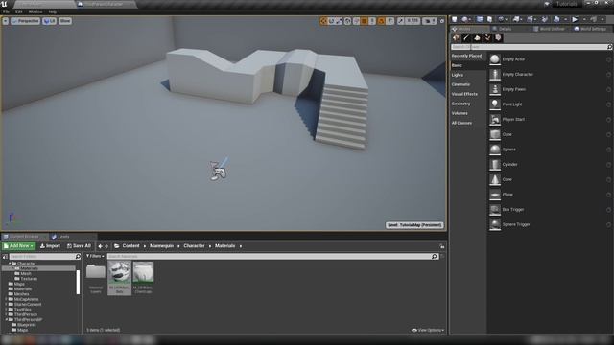Toggle scale snapping in viewport

[x=401, y=21]
